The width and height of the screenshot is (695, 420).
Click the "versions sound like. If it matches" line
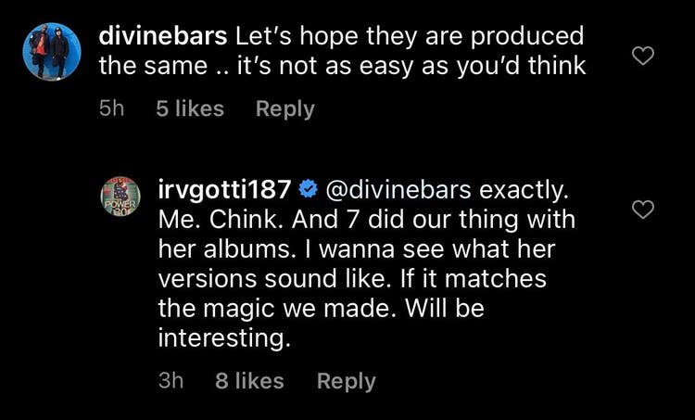tap(352, 279)
